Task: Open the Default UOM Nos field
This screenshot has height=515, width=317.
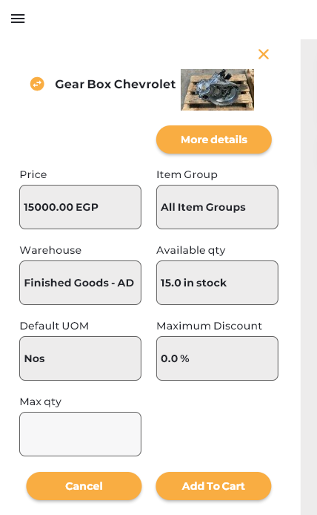Action: pyautogui.click(x=80, y=358)
